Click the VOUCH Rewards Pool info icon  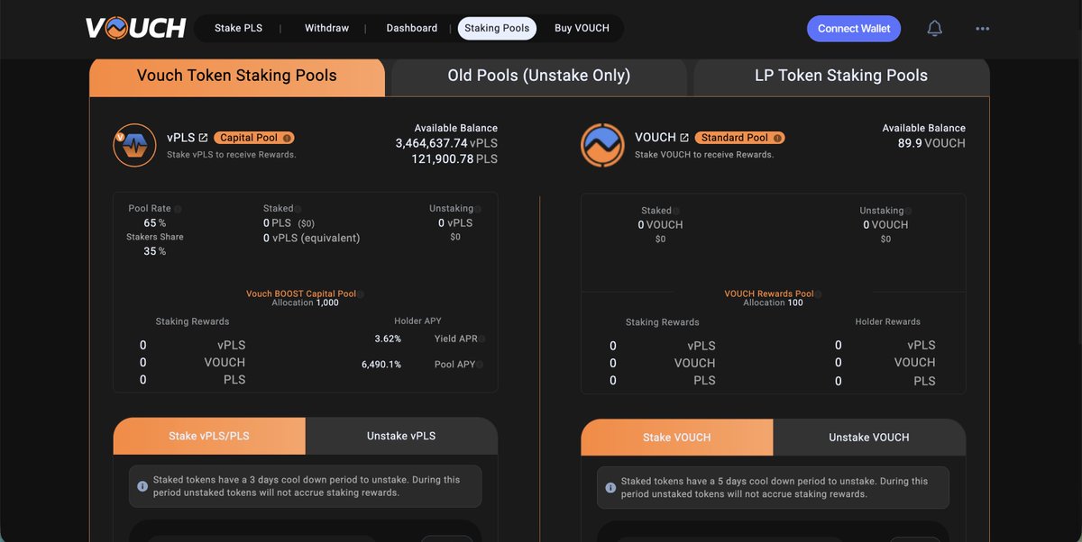pyautogui.click(x=819, y=294)
